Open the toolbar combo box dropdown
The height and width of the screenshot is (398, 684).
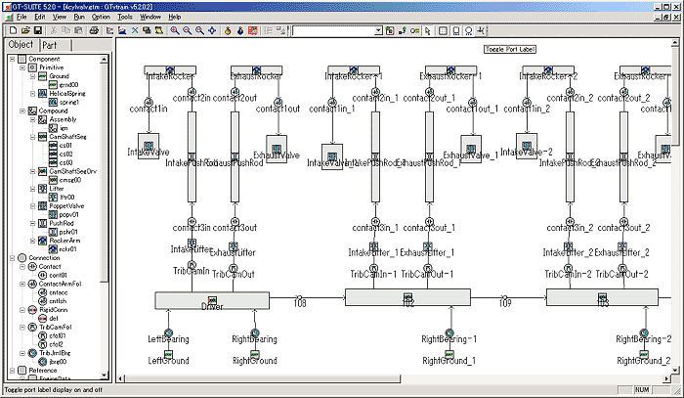click(378, 30)
